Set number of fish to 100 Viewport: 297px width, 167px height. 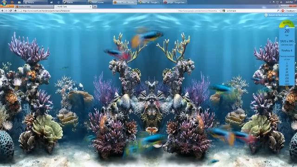(x=287, y=75)
